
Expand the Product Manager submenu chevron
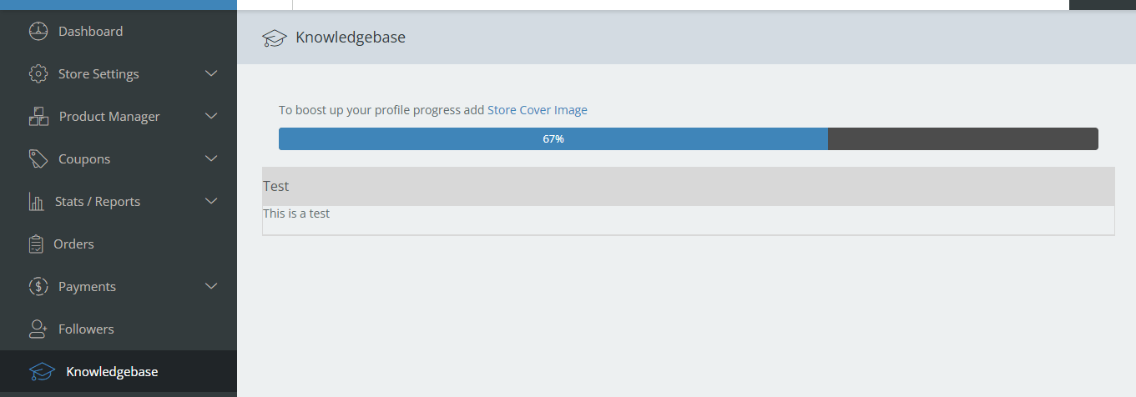[x=211, y=116]
